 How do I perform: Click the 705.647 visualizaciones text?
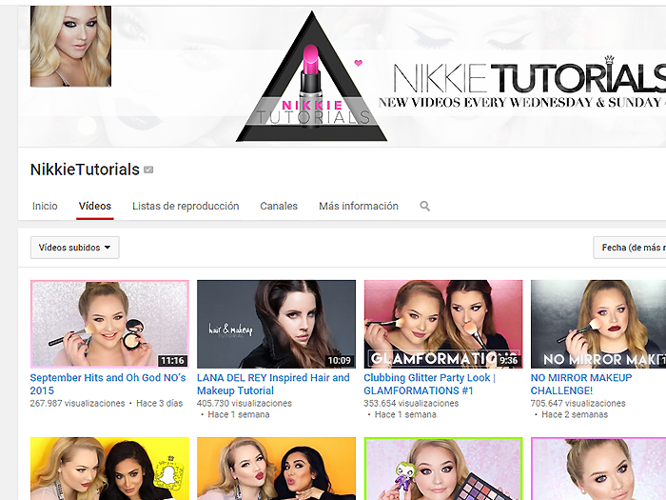[x=578, y=403]
